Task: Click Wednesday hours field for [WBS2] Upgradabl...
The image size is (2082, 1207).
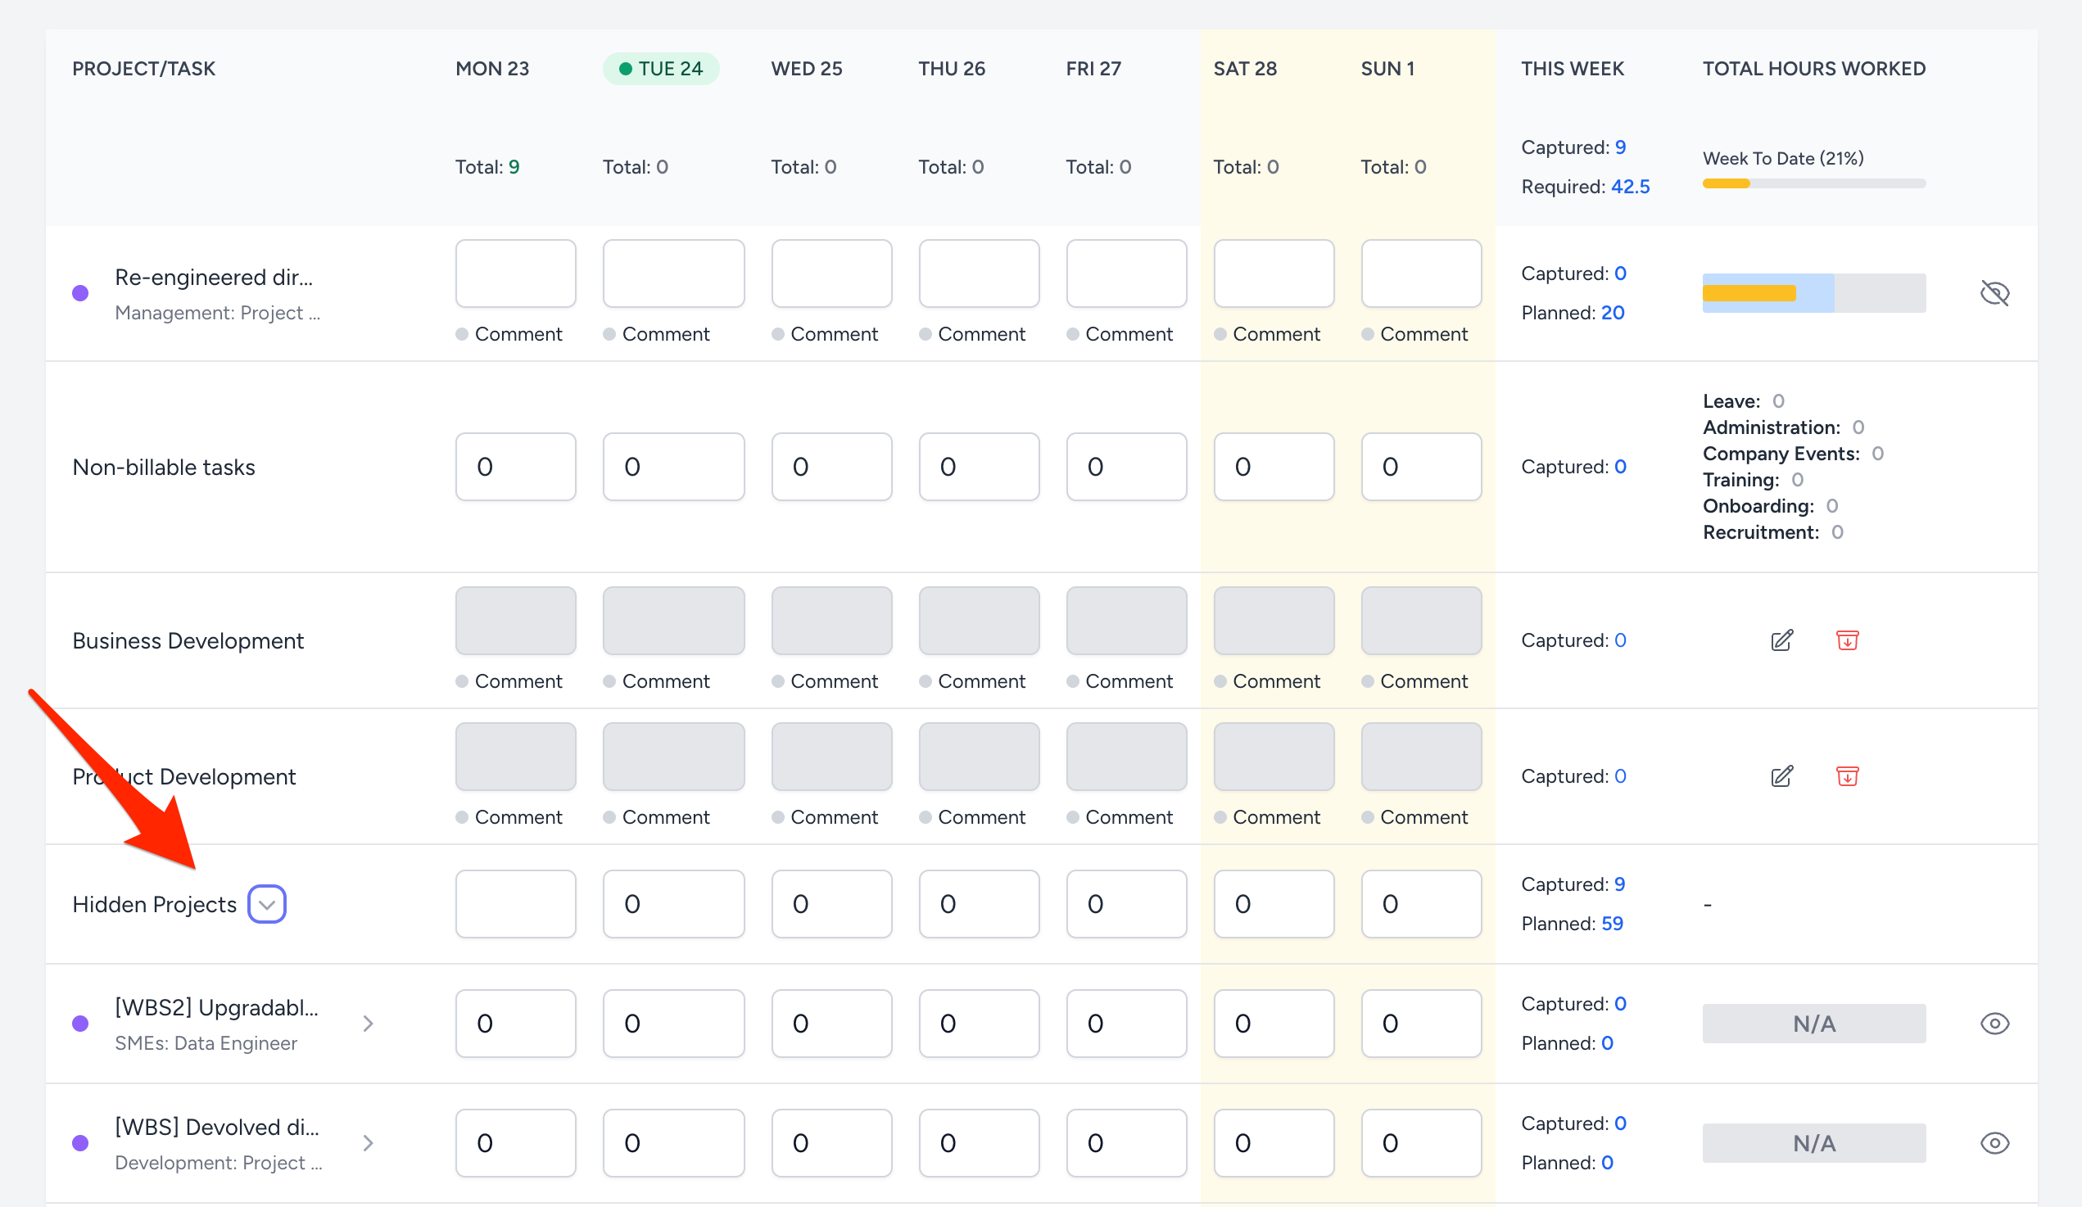Action: tap(831, 1024)
